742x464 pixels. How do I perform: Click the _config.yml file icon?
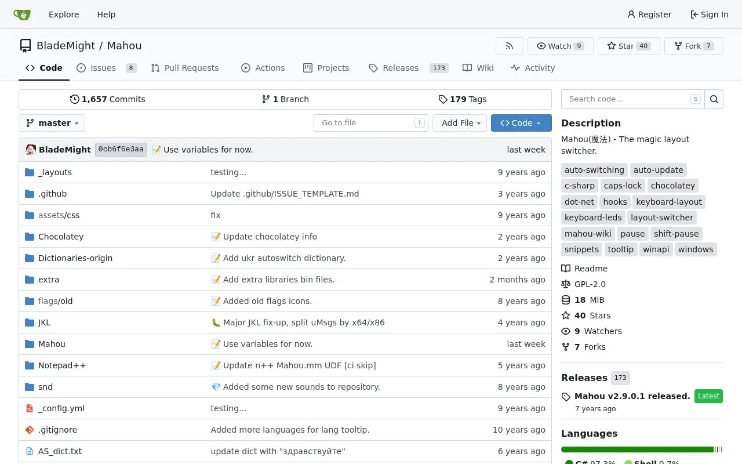pyautogui.click(x=30, y=408)
